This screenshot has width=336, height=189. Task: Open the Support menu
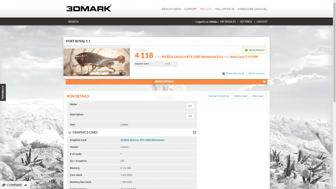190,9
